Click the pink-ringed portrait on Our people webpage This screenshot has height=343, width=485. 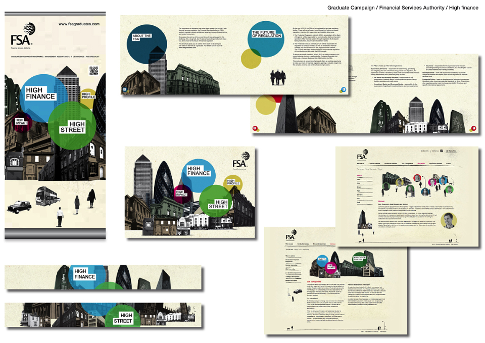pos(432,183)
